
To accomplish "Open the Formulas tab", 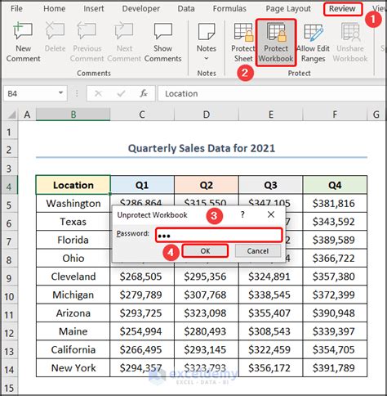I will pyautogui.click(x=229, y=9).
